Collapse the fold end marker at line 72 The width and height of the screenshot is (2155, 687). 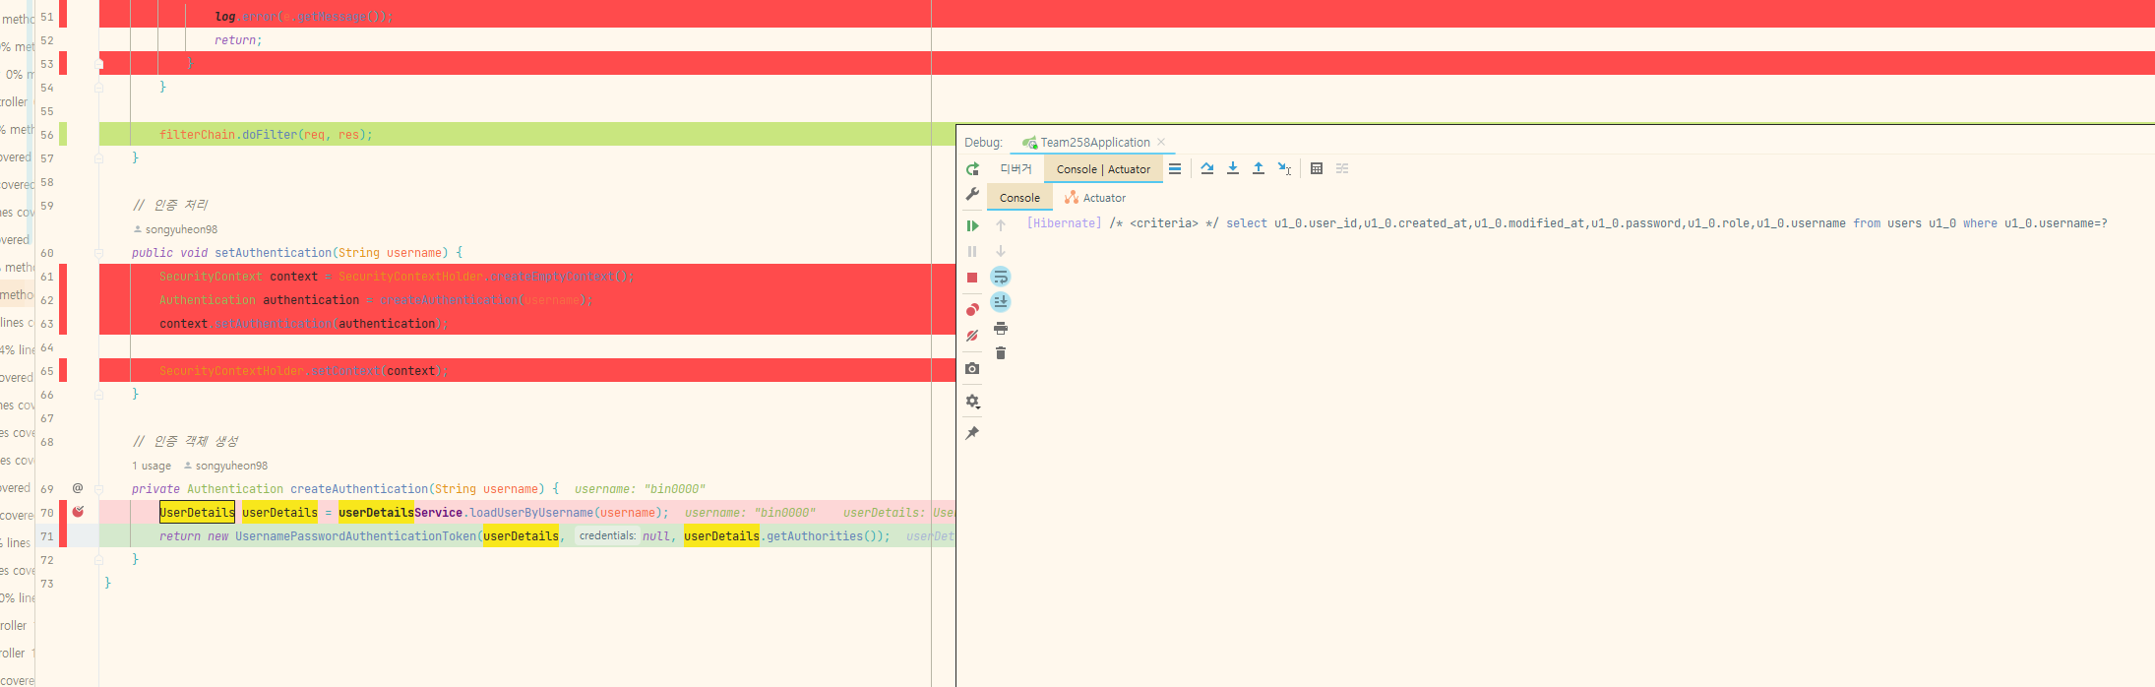pyautogui.click(x=98, y=560)
